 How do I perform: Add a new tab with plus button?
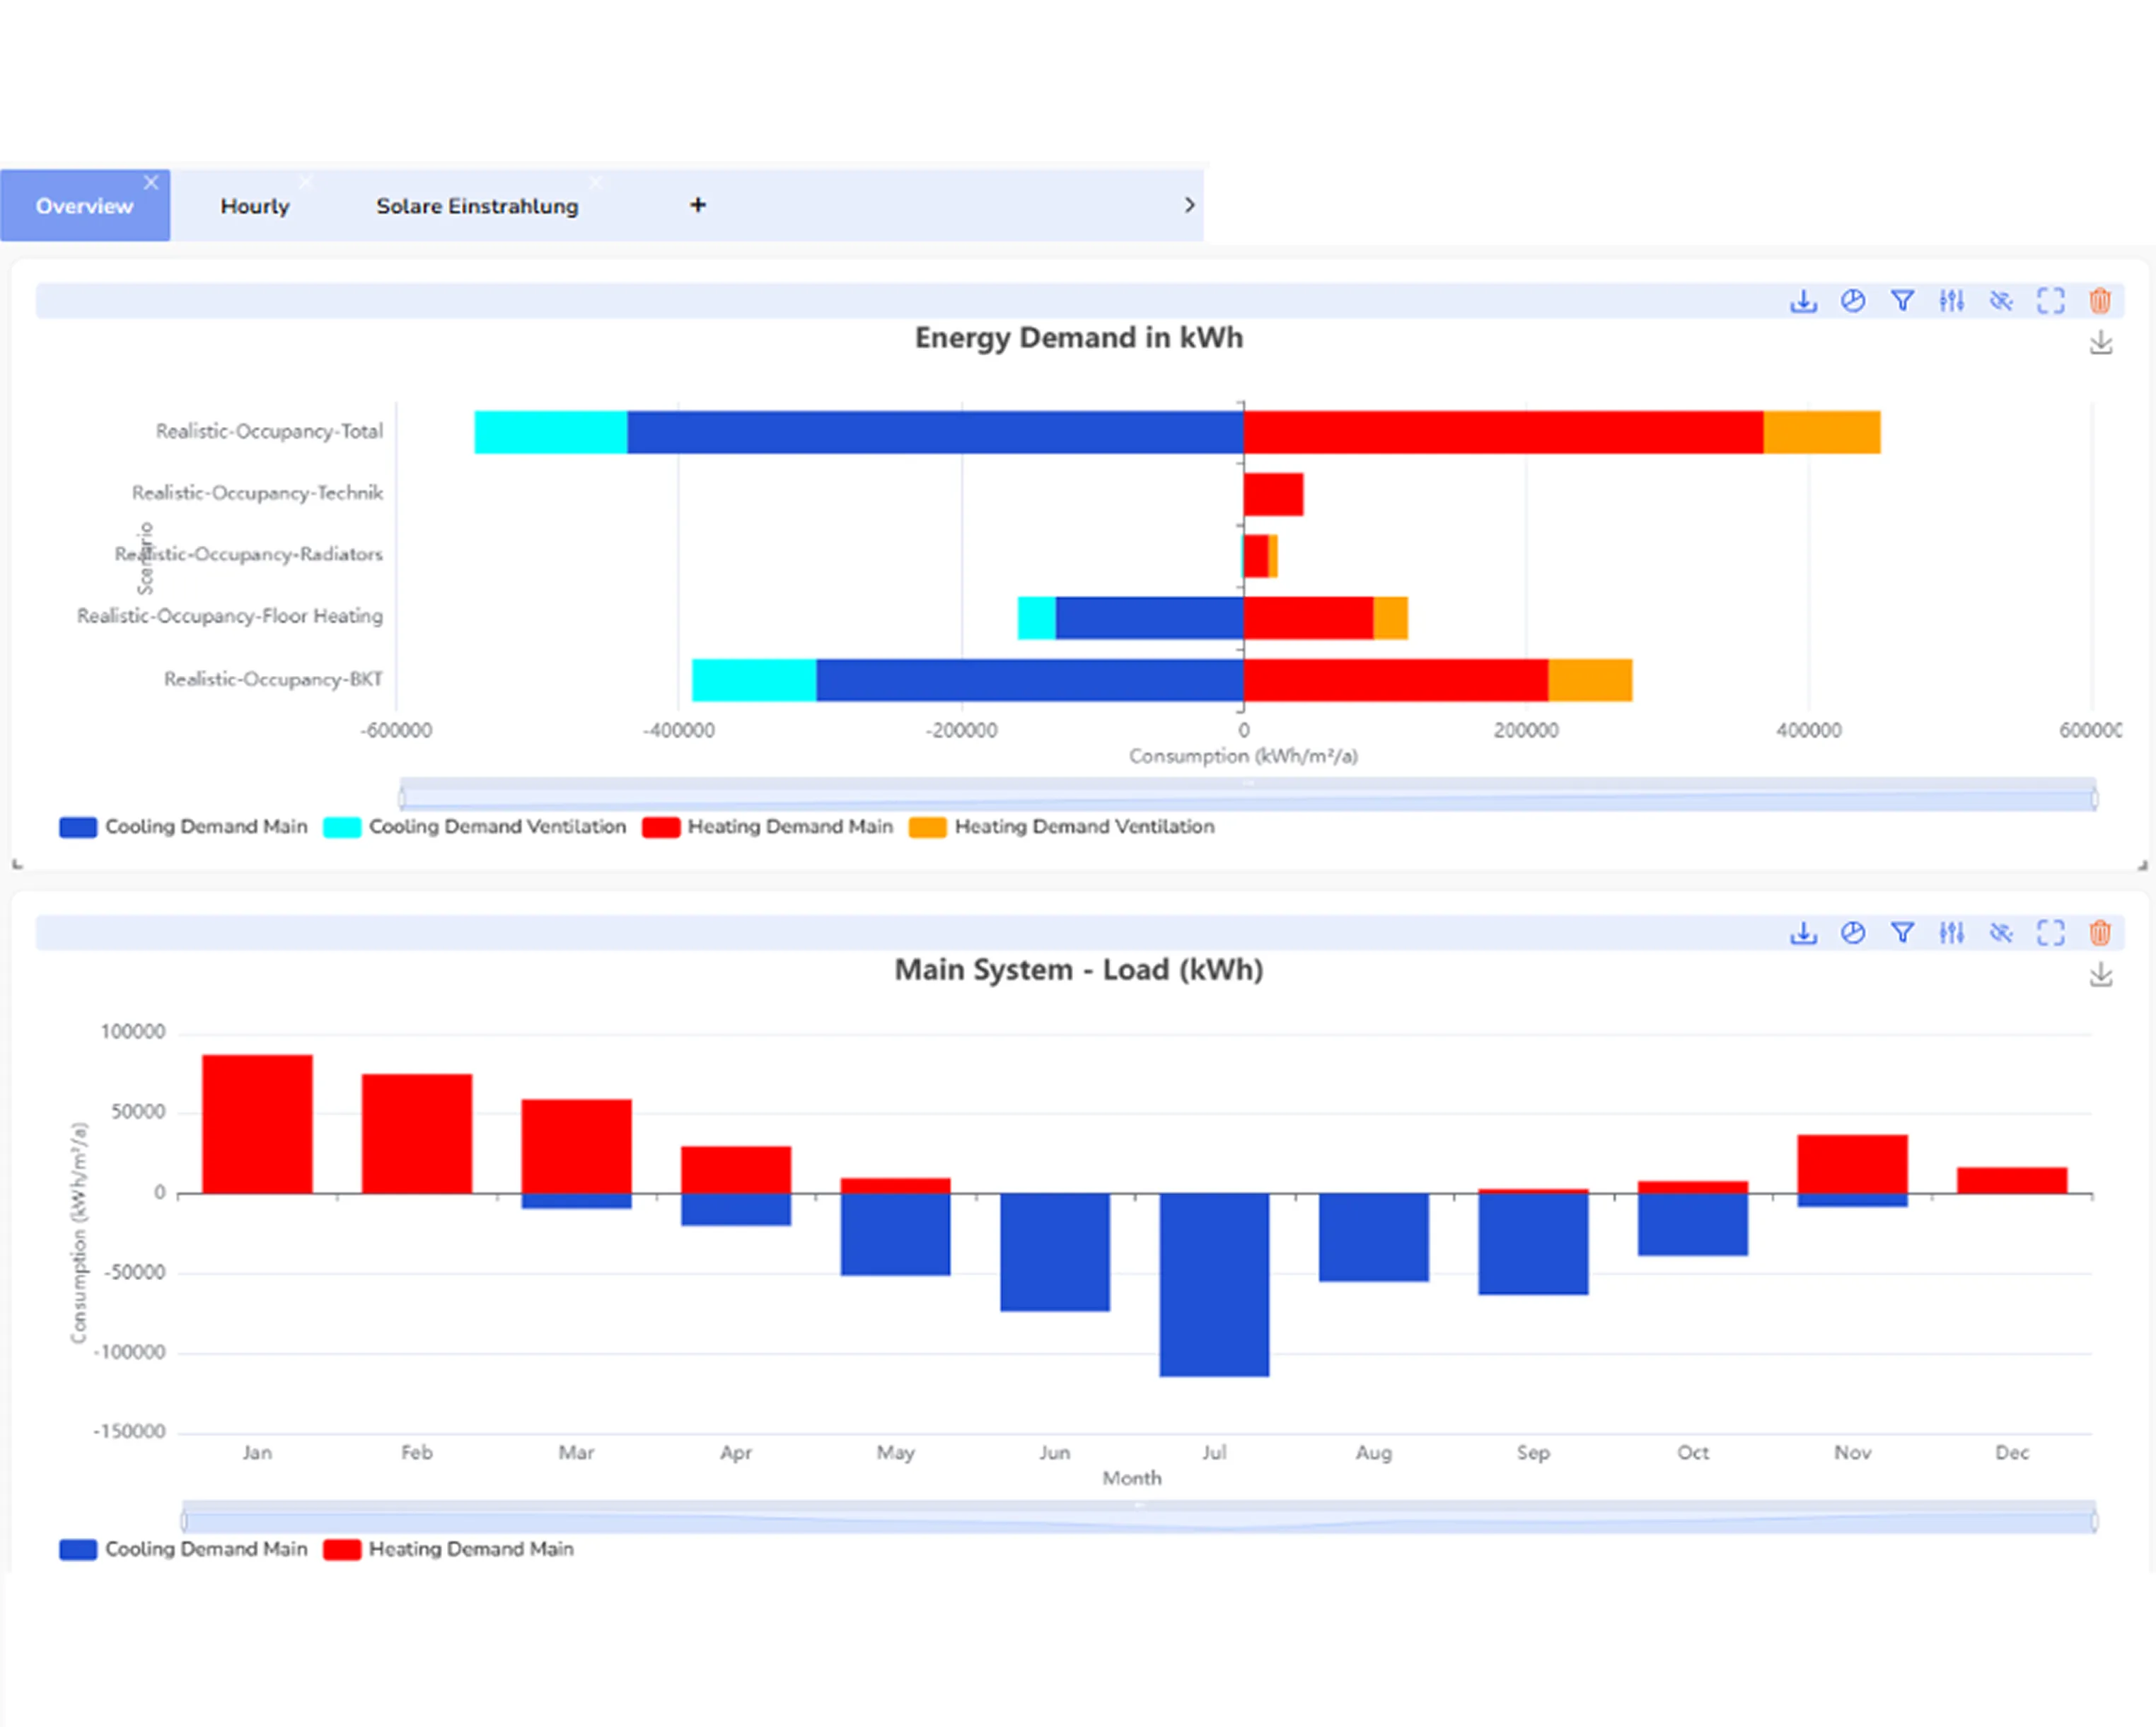tap(698, 205)
